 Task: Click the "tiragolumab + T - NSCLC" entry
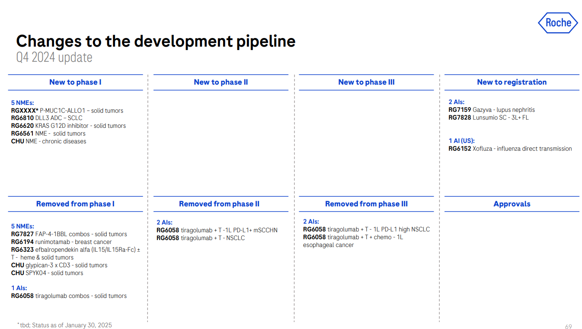201,238
